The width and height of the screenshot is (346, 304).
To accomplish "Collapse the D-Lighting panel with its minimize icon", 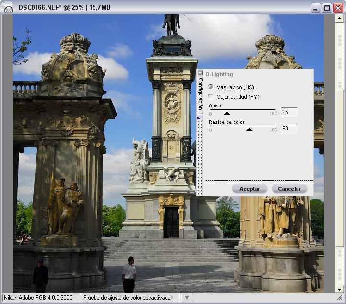I will (200, 72).
